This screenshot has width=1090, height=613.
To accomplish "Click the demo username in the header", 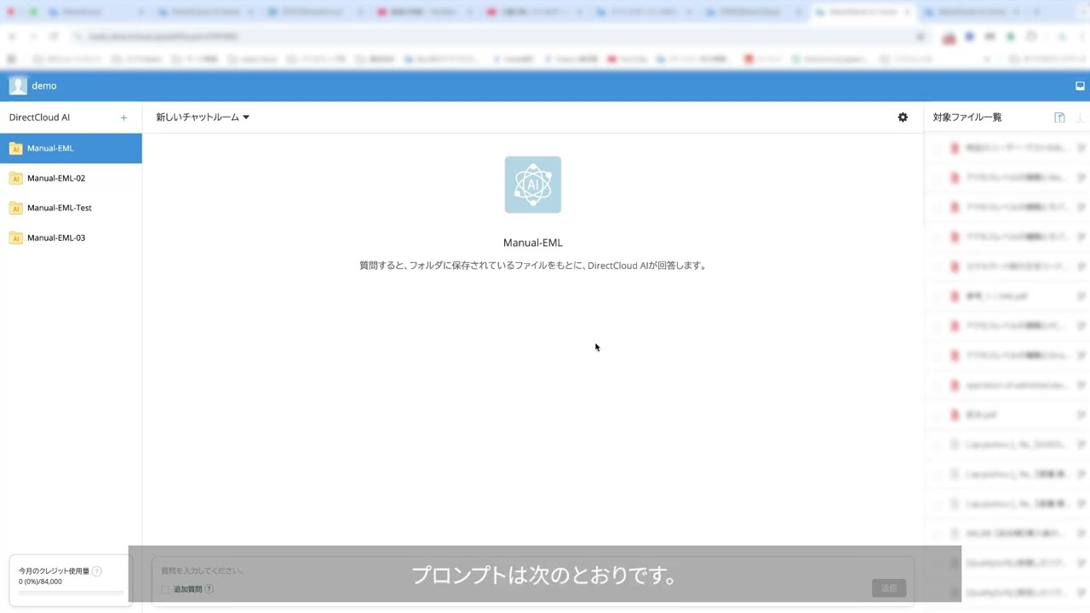I will (x=44, y=86).
